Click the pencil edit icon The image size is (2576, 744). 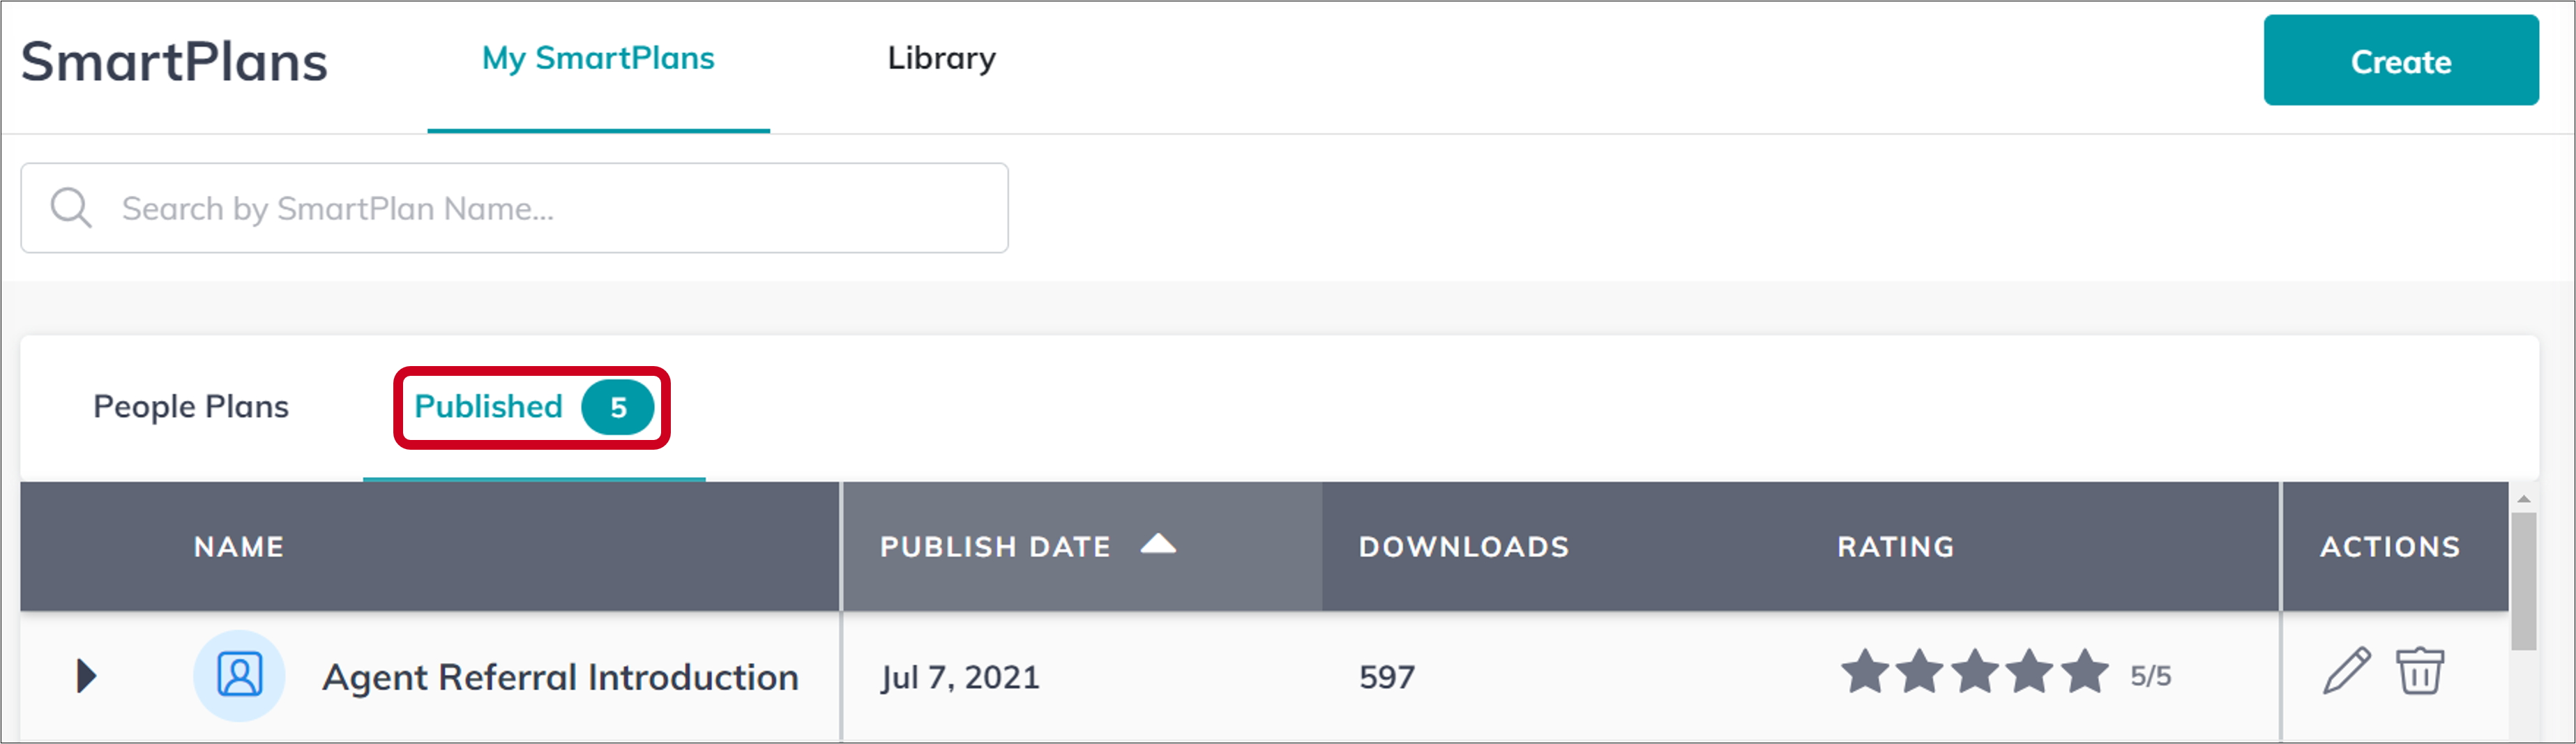pos(2346,670)
